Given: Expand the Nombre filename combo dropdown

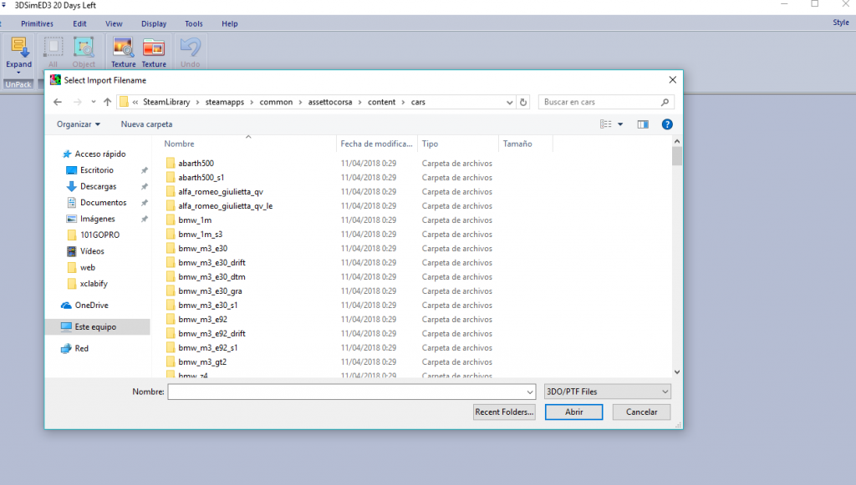Looking at the screenshot, I should (x=529, y=392).
